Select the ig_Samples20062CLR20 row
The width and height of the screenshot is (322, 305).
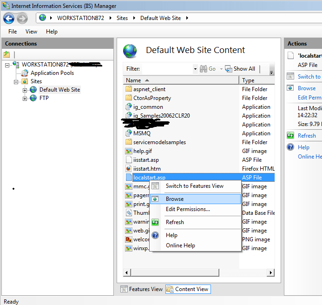(x=199, y=116)
